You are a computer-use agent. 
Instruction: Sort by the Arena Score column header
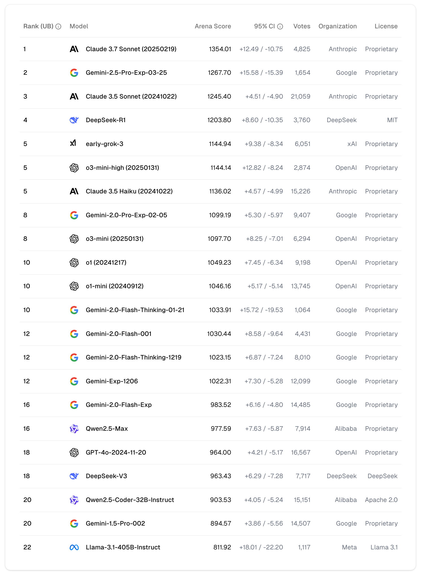pos(213,26)
